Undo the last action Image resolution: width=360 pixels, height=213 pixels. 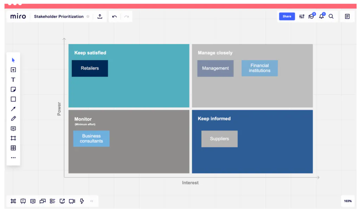click(115, 16)
